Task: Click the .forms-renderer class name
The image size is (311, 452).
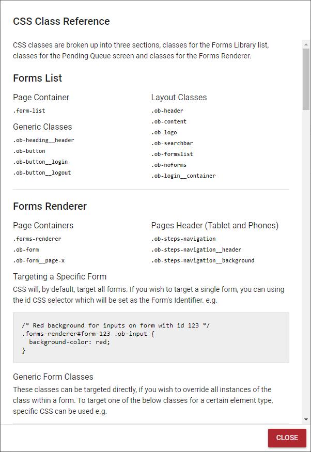Action: click(x=37, y=239)
